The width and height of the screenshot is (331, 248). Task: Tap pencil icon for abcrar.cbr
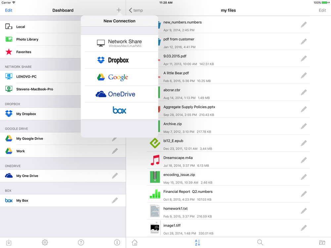[304, 92]
